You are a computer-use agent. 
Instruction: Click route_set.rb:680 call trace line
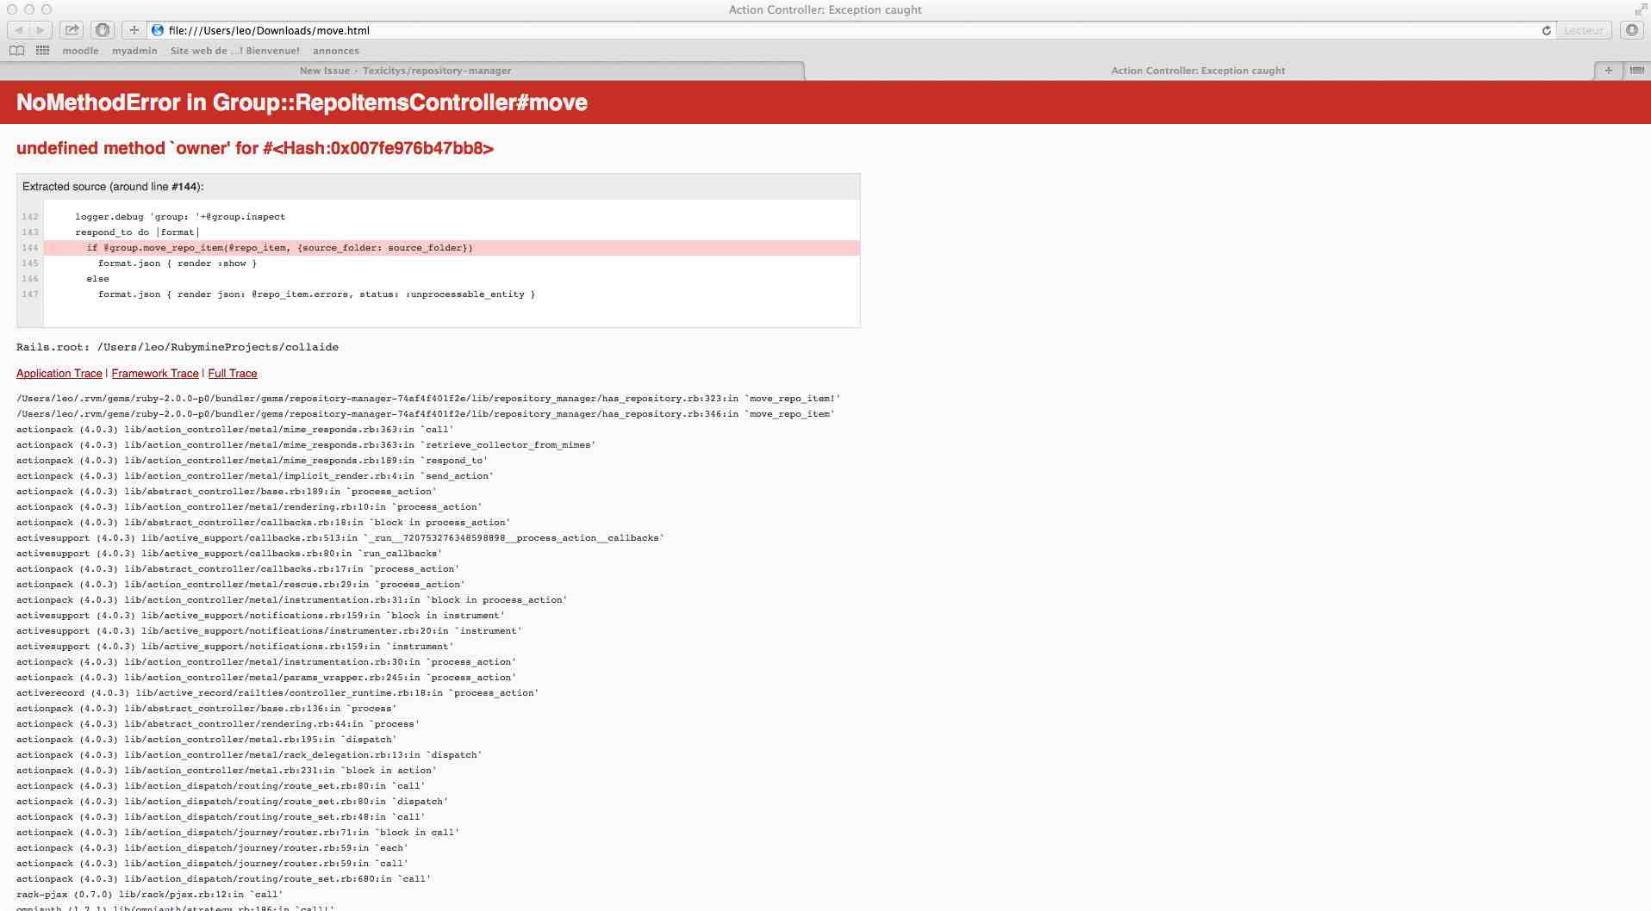[224, 879]
